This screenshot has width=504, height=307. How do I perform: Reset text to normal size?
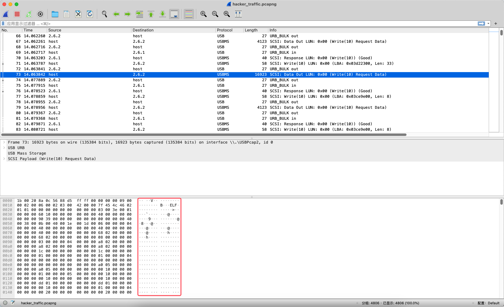pyautogui.click(x=227, y=14)
